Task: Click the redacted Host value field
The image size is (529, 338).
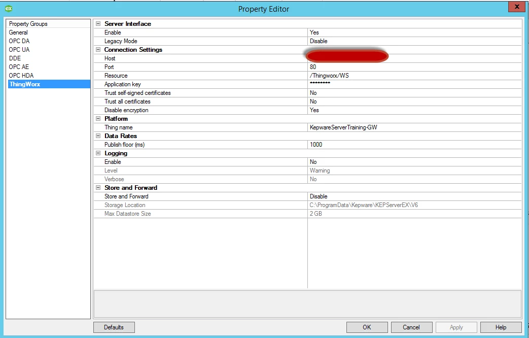Action: pyautogui.click(x=415, y=58)
